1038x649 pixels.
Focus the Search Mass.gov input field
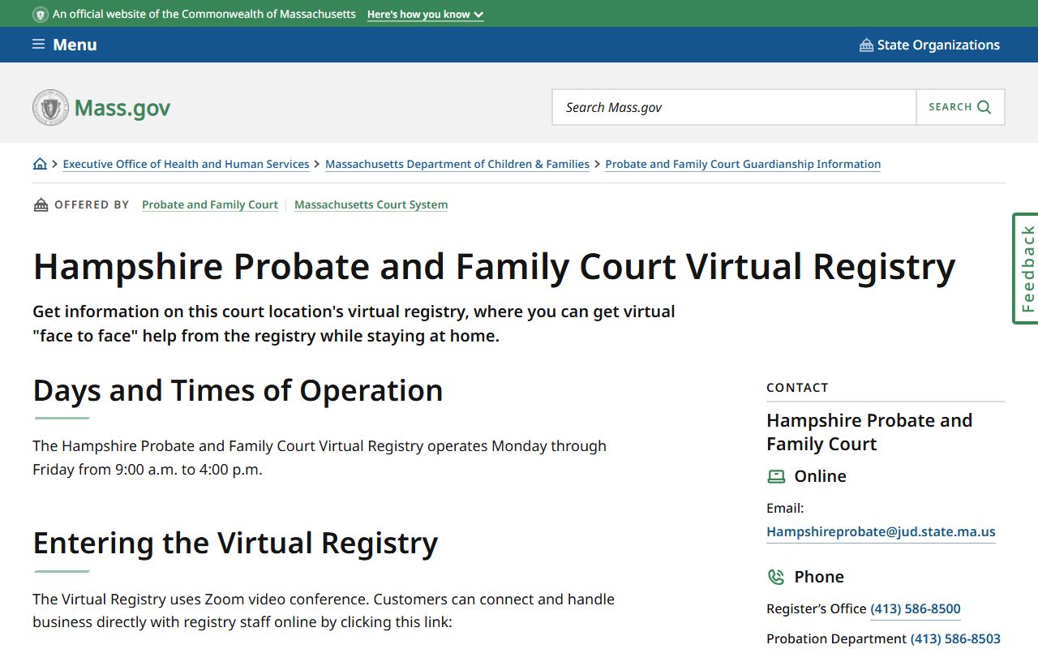tap(734, 107)
